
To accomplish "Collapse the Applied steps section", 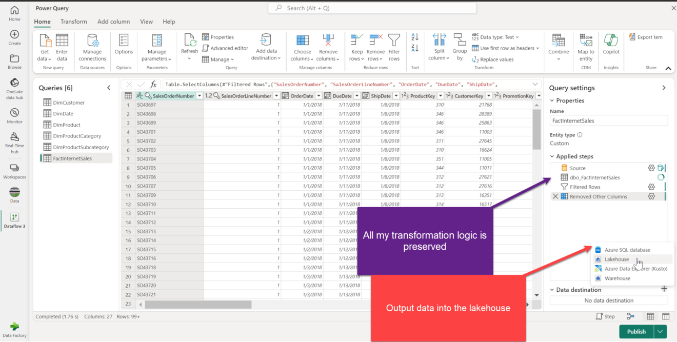I will [x=552, y=156].
